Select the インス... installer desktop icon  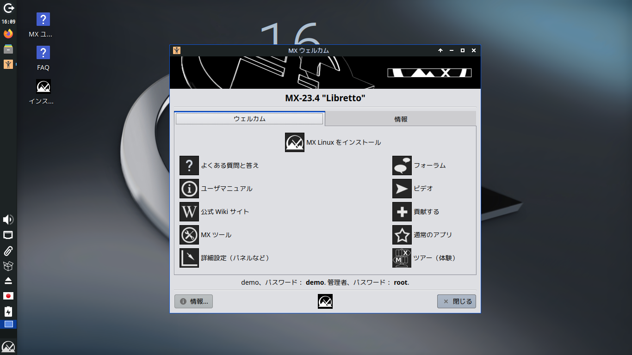click(43, 92)
